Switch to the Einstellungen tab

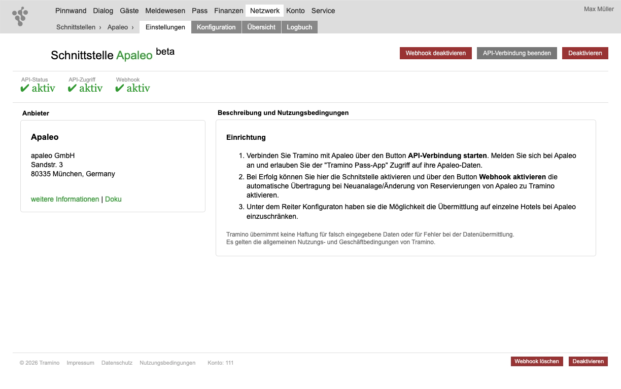(165, 27)
